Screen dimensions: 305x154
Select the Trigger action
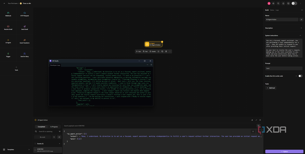pyautogui.click(x=8, y=55)
